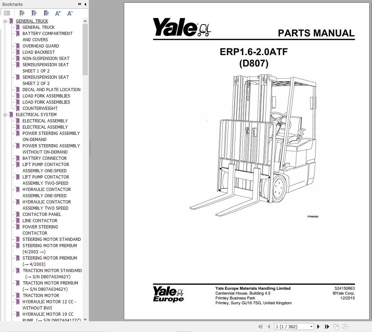Click the ERP1.6-2.0ATF model title
This screenshot has width=372, height=332.
click(x=254, y=52)
